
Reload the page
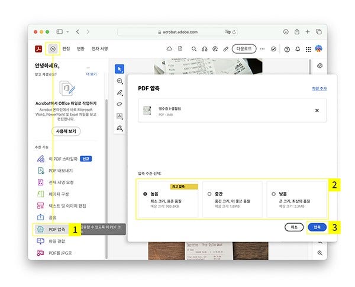234,32
